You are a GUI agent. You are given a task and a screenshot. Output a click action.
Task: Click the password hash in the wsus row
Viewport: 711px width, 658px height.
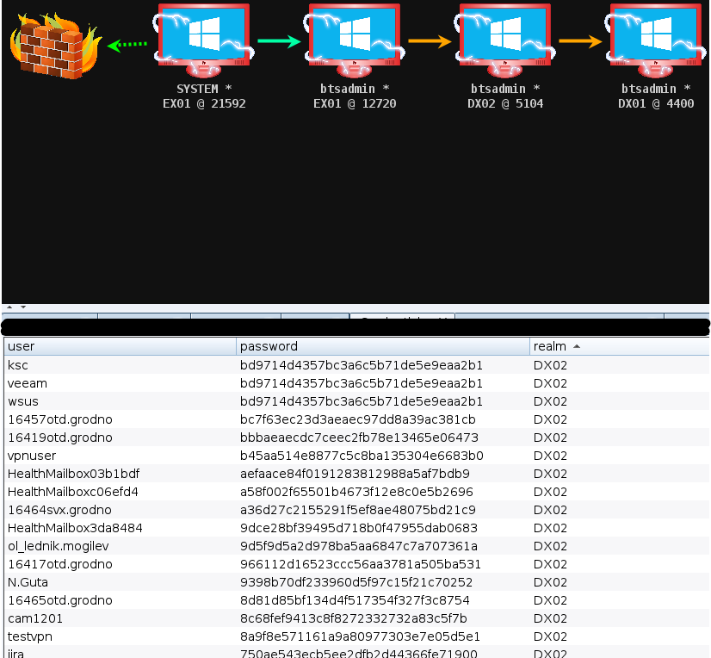point(362,401)
